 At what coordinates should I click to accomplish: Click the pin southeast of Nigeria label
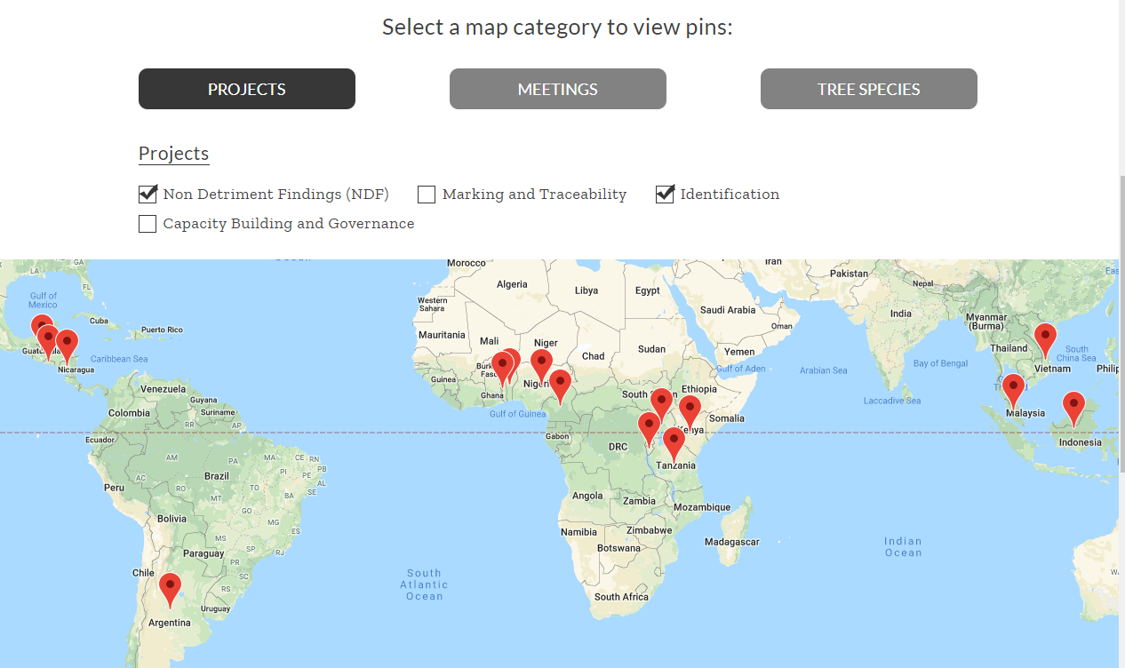pyautogui.click(x=560, y=385)
